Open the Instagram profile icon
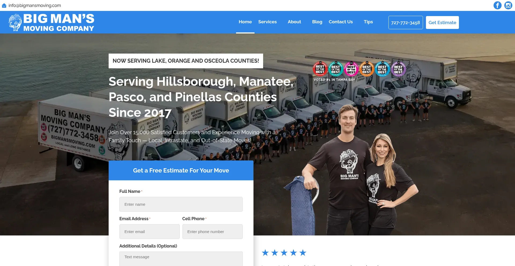The width and height of the screenshot is (515, 266). 508,5
